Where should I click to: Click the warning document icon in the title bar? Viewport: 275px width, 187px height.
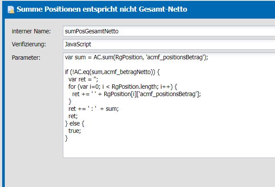[x=11, y=10]
